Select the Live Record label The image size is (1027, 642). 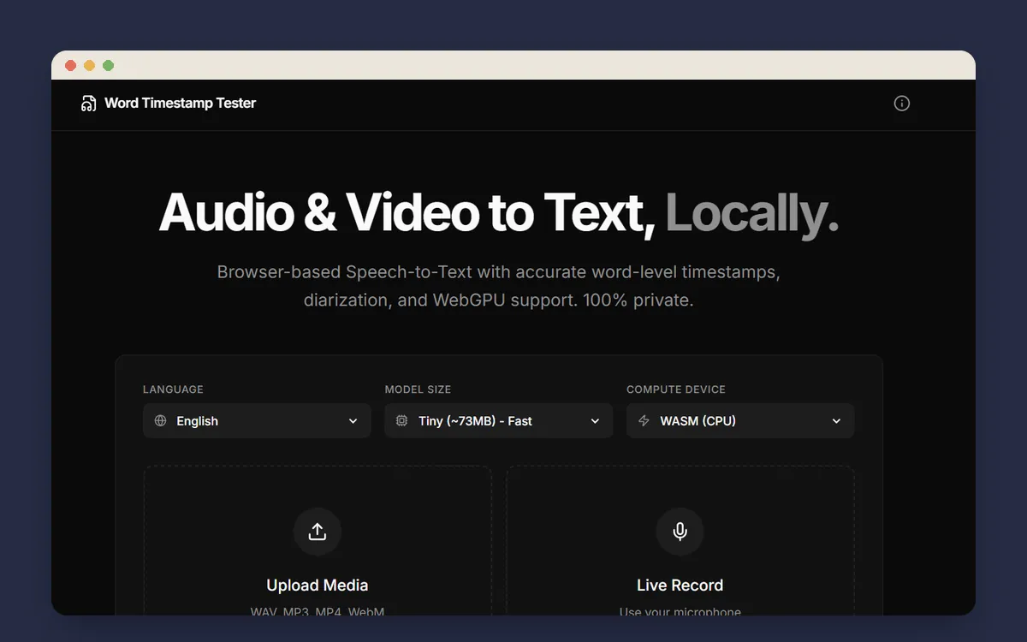(x=680, y=586)
